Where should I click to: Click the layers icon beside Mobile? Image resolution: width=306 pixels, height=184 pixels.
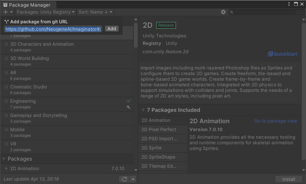6,130
